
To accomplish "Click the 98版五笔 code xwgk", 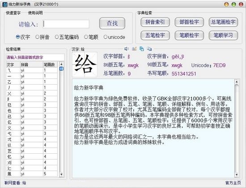I will point(177,65).
